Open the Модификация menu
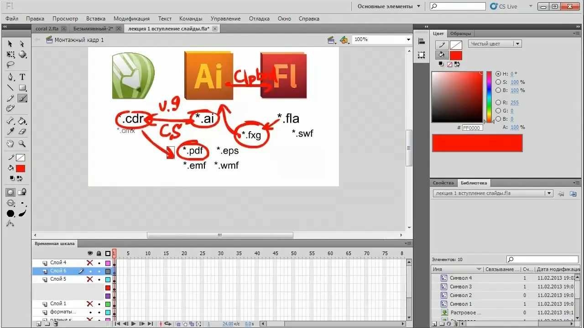Viewport: 584px width, 328px height. pyautogui.click(x=131, y=19)
